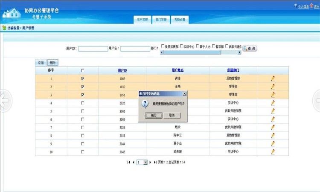320x192 pixels.
Task: Click the edit pencil for user 3009
Action: pos(273,119)
